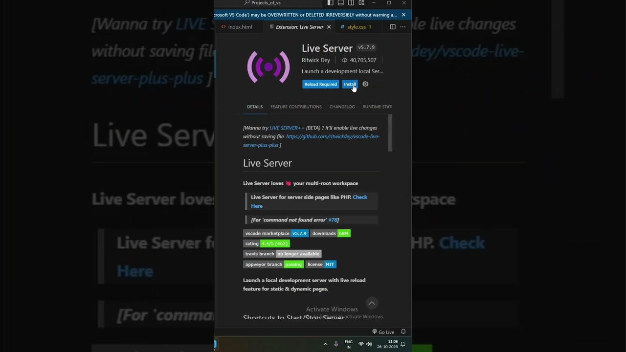Open the 11:06 clock and date
The height and width of the screenshot is (352, 626).
coord(387,344)
